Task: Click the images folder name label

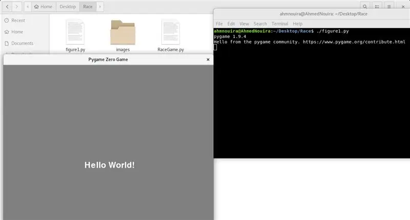Action: 122,49
